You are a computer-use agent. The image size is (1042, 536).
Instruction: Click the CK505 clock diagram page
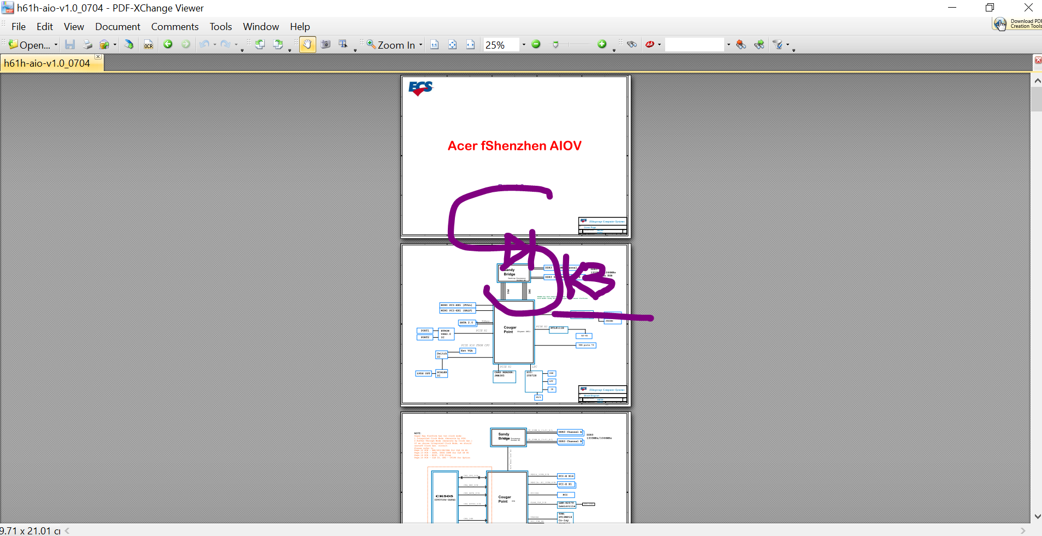tap(515, 468)
